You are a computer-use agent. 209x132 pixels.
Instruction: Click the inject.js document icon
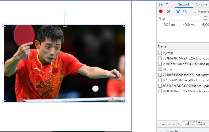point(160,53)
